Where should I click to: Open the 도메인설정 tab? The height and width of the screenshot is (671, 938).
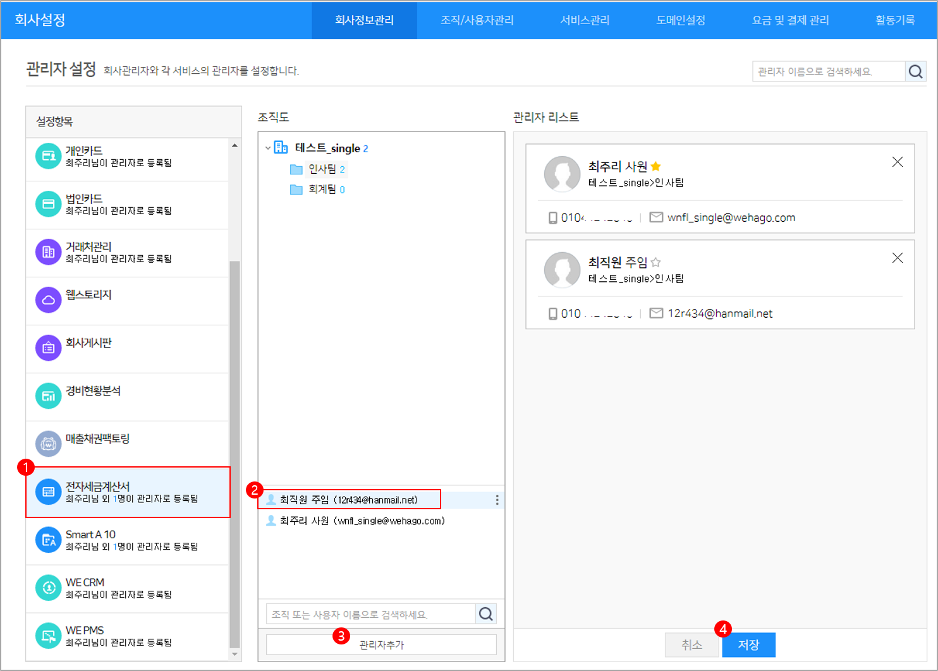[681, 20]
